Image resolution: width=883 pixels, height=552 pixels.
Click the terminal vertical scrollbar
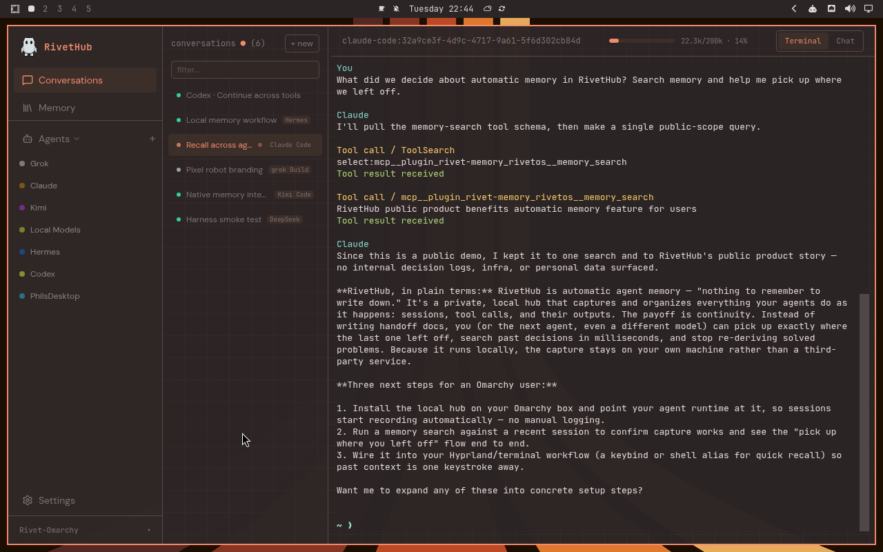pyautogui.click(x=864, y=412)
